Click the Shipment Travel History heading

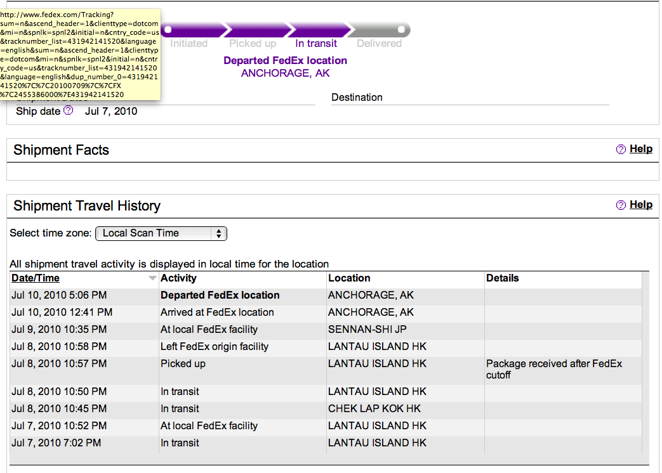tap(87, 205)
